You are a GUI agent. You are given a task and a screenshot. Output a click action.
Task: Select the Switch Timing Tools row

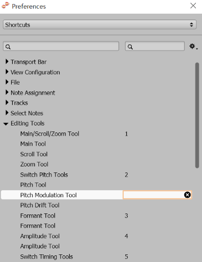click(x=96, y=256)
